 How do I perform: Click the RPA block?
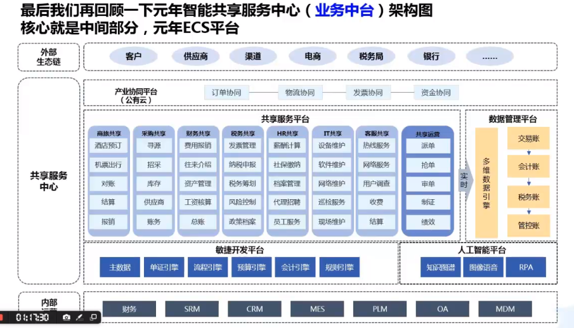(526, 267)
